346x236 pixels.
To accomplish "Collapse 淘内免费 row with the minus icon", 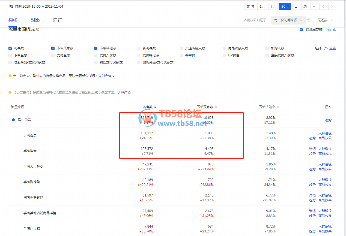I will pos(13,120).
